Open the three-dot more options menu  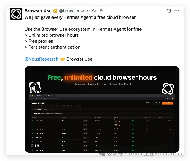coord(177,11)
